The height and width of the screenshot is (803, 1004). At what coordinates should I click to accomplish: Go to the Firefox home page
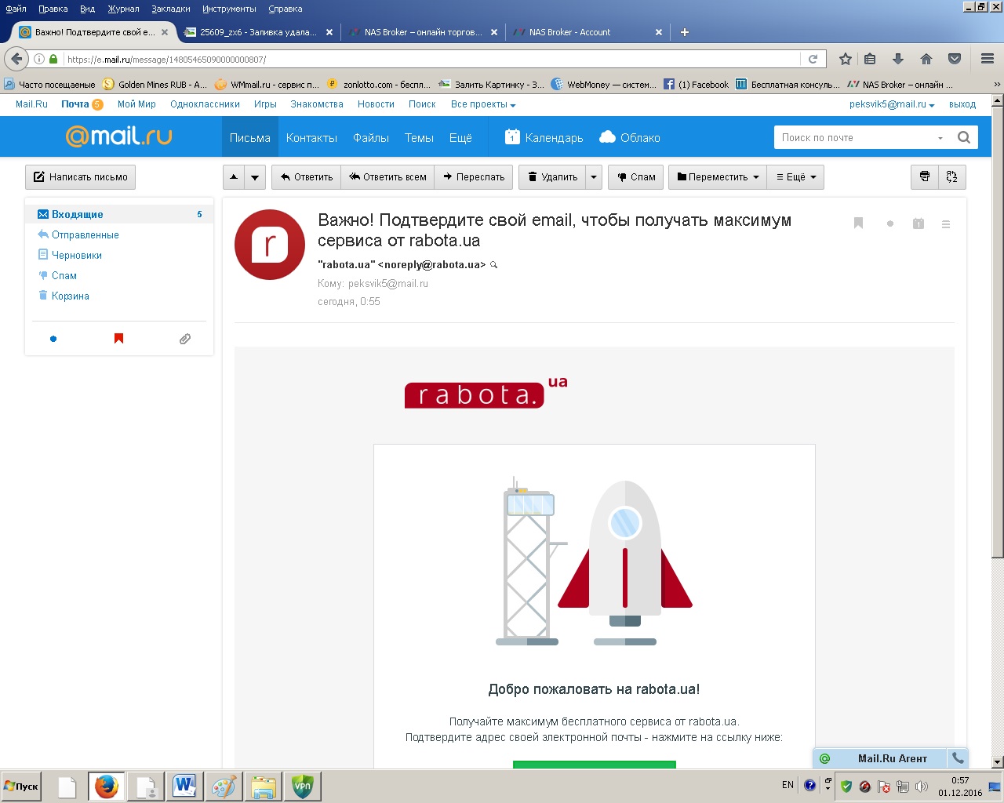926,59
